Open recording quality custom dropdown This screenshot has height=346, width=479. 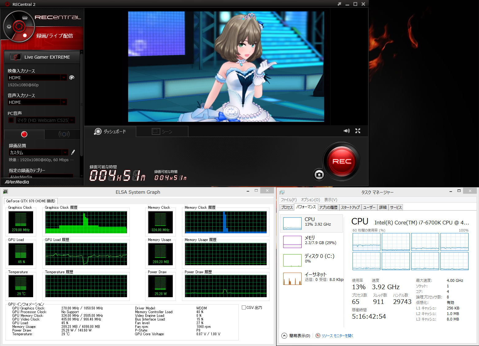pyautogui.click(x=38, y=152)
